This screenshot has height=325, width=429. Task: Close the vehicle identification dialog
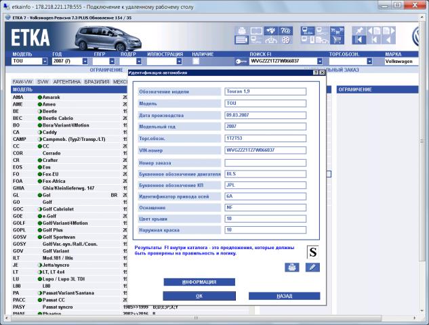click(x=322, y=72)
